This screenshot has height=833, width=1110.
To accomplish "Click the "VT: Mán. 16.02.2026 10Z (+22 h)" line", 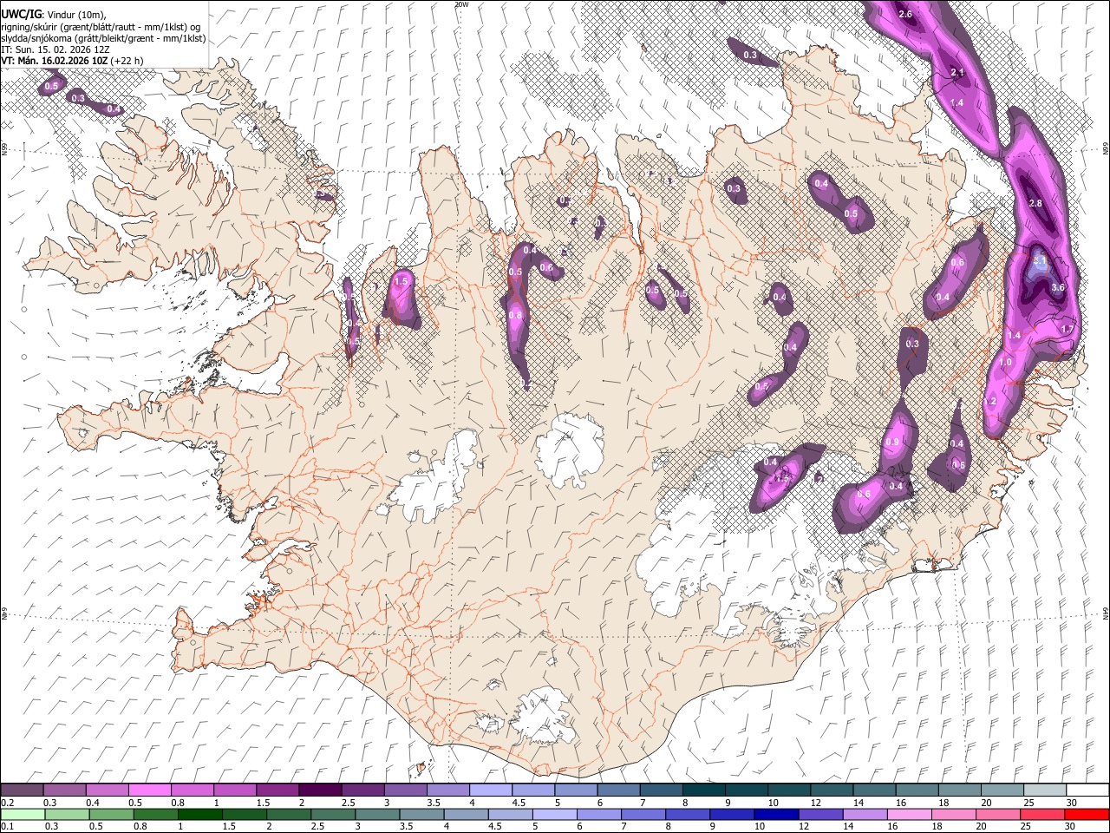I will (x=72, y=61).
